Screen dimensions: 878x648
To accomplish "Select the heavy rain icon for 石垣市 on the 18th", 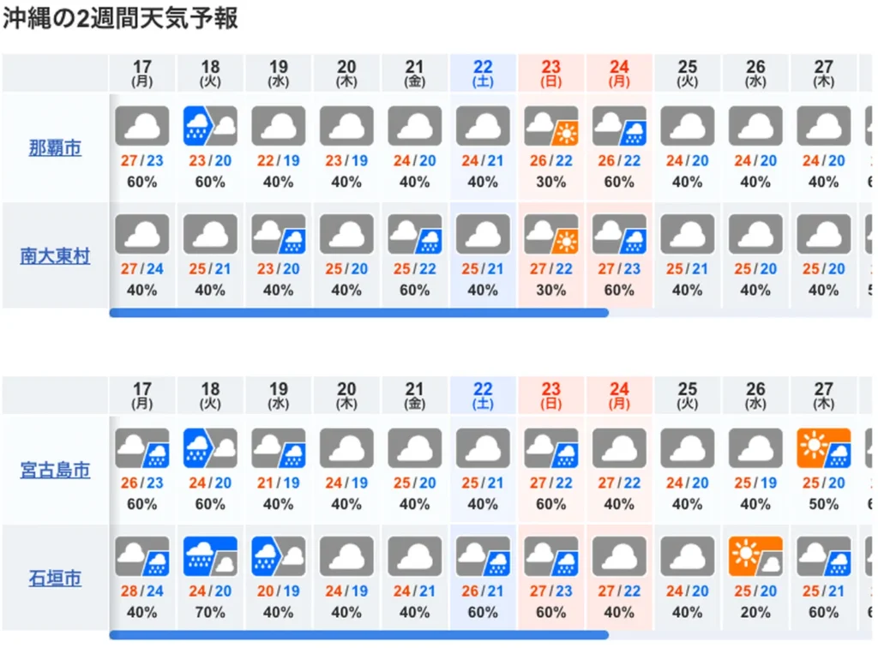I will click(x=210, y=555).
